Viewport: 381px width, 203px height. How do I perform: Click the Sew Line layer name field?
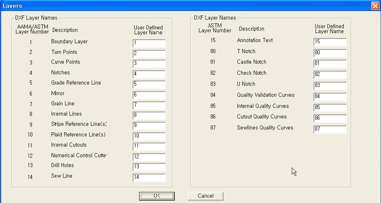149,178
